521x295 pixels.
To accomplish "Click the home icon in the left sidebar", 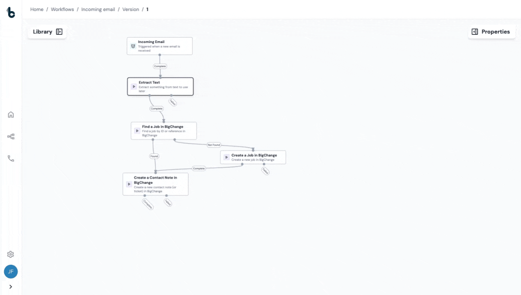I will pyautogui.click(x=11, y=115).
